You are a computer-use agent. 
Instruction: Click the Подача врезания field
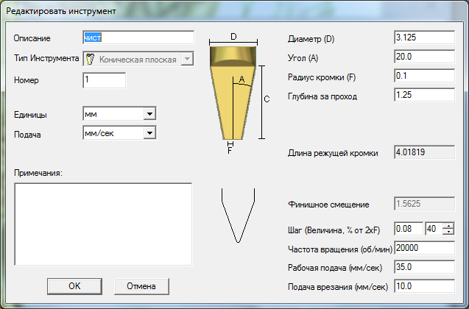coord(423,285)
